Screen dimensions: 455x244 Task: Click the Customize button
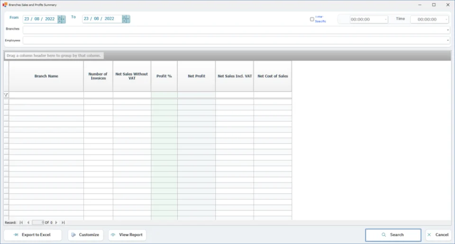[x=86, y=235]
